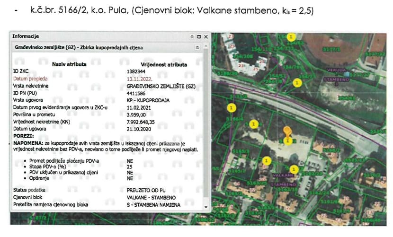Select the Stopa PDV-a (%) value 25
Image resolution: width=393 pixels, height=237 pixels.
click(x=129, y=167)
